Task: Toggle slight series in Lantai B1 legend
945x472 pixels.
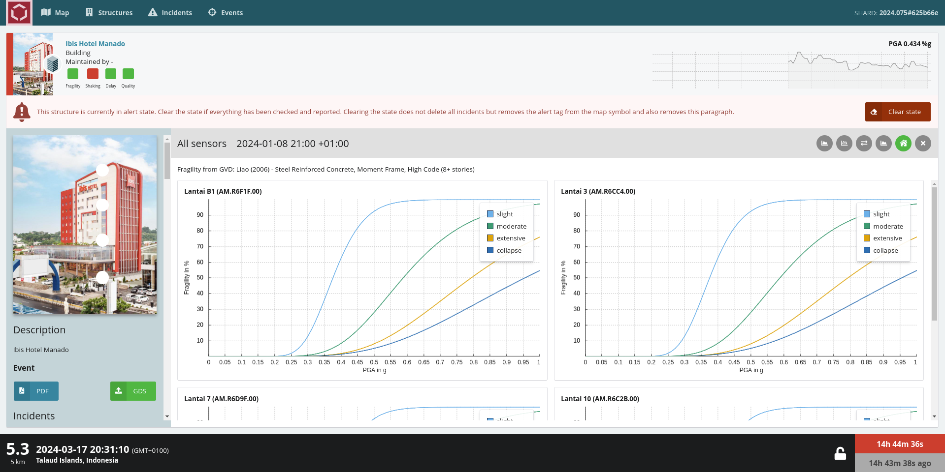Action: 504,214
